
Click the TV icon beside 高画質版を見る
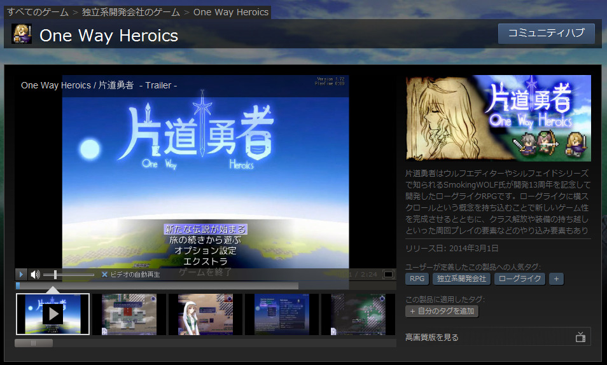coord(580,337)
